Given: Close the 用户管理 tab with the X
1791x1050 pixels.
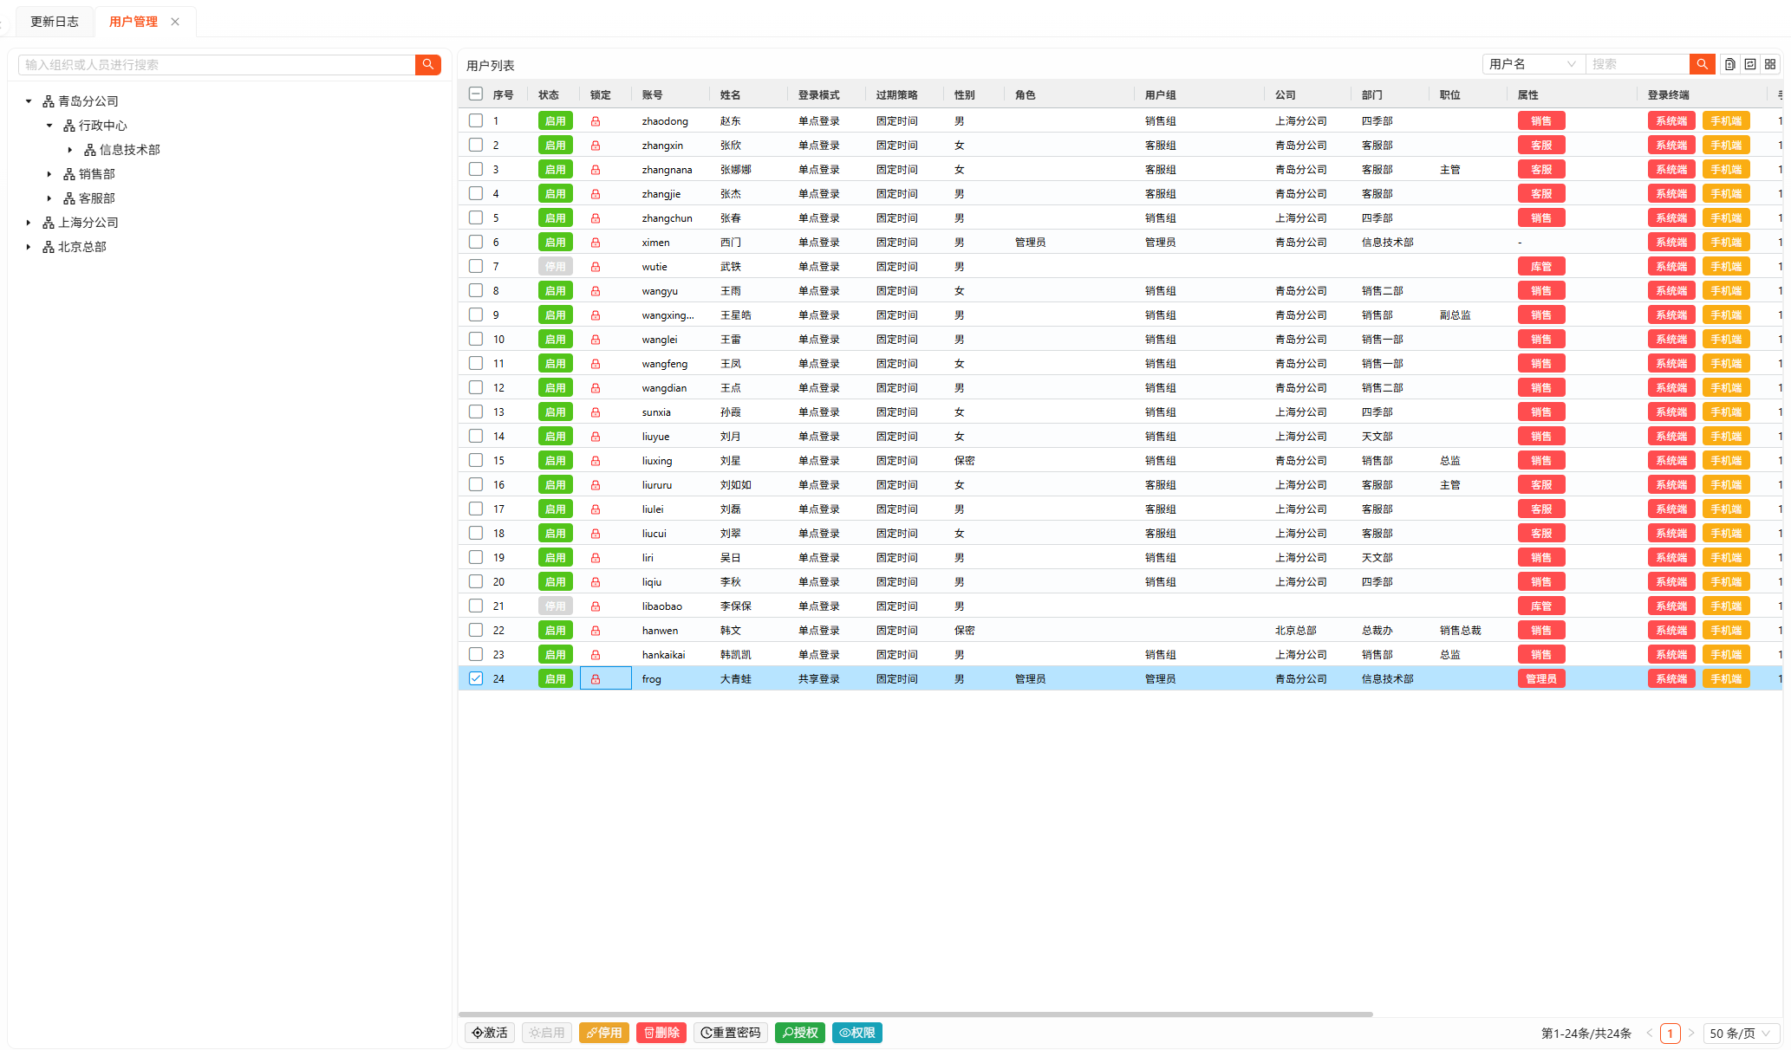Looking at the screenshot, I should pyautogui.click(x=175, y=22).
